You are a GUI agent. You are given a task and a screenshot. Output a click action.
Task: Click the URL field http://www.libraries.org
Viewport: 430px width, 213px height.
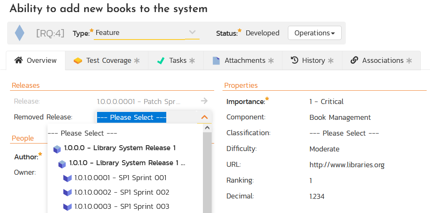tap(347, 165)
